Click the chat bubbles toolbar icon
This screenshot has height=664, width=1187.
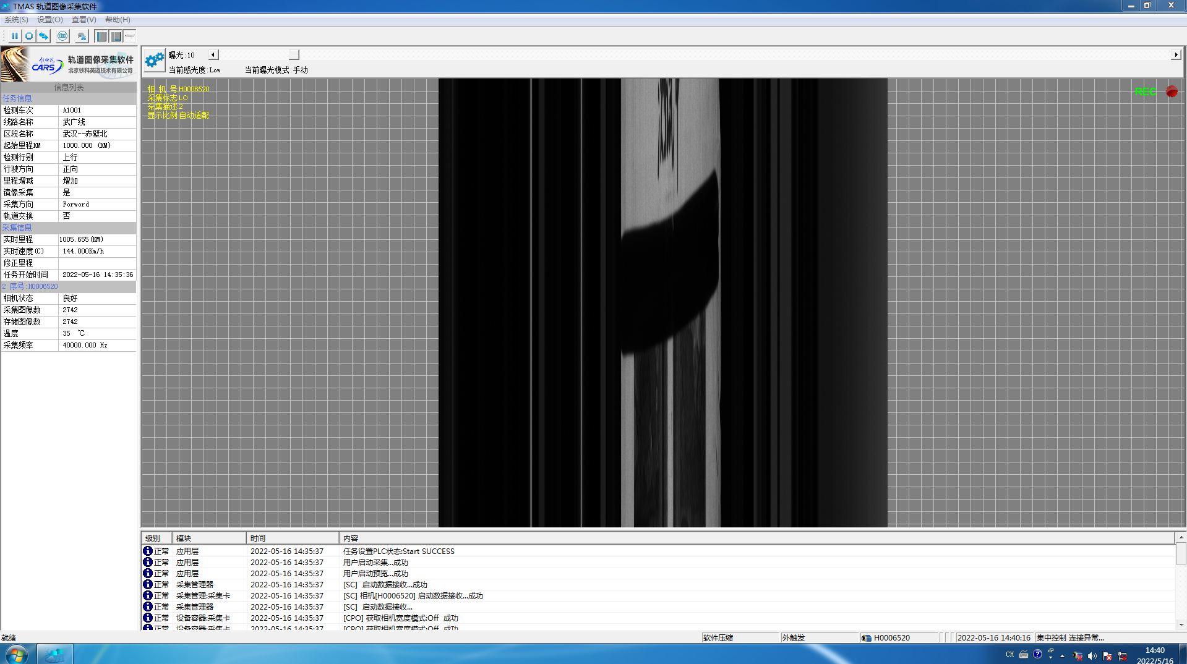pos(82,36)
